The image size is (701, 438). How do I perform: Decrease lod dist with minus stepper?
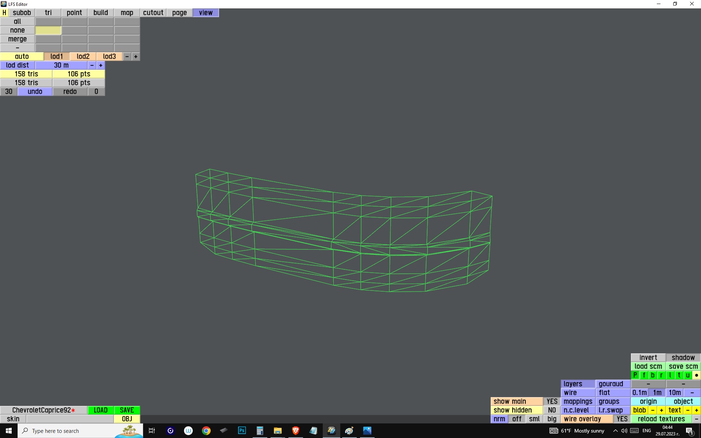click(92, 65)
